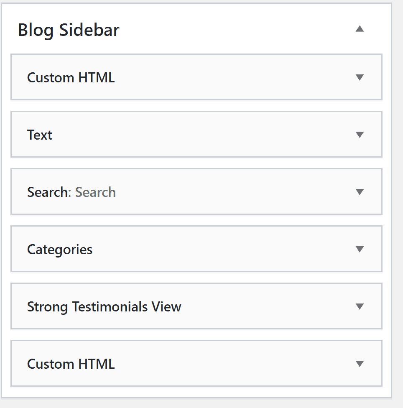Select the Strong Testimonials View widget title
Screen dimensions: 403x408
(104, 306)
